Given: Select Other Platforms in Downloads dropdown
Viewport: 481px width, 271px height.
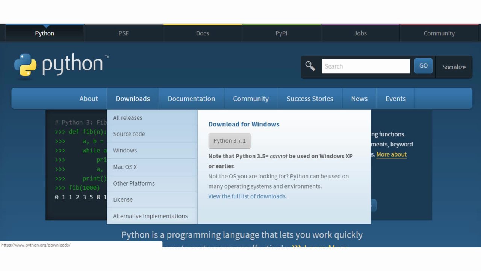Looking at the screenshot, I should click(x=152, y=183).
